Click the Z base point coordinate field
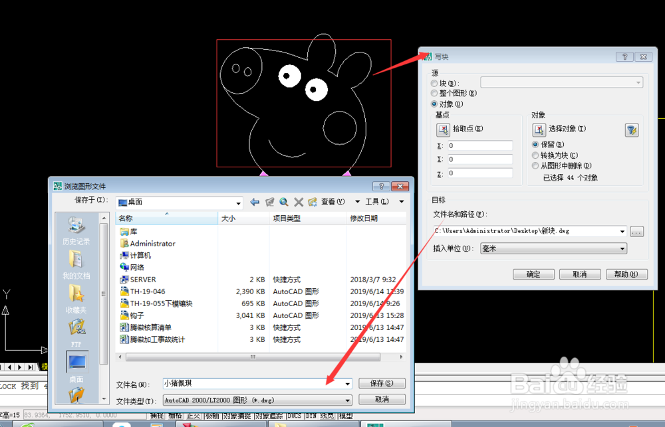 [480, 173]
